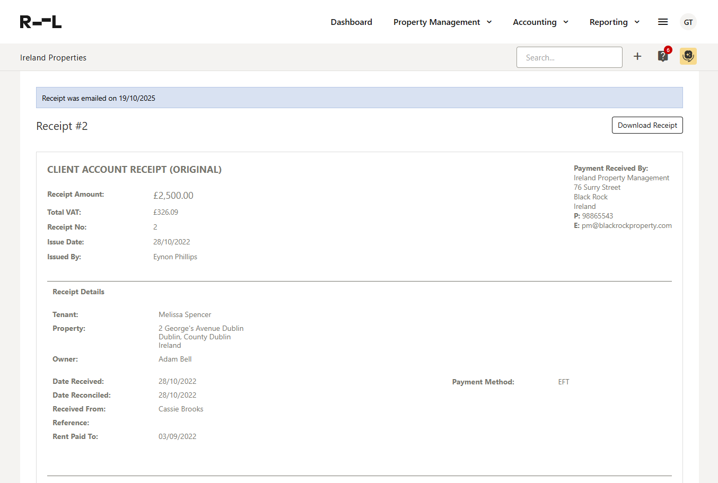This screenshot has height=483, width=718.
Task: Click the Ireland Properties portfolio name
Action: pos(53,58)
